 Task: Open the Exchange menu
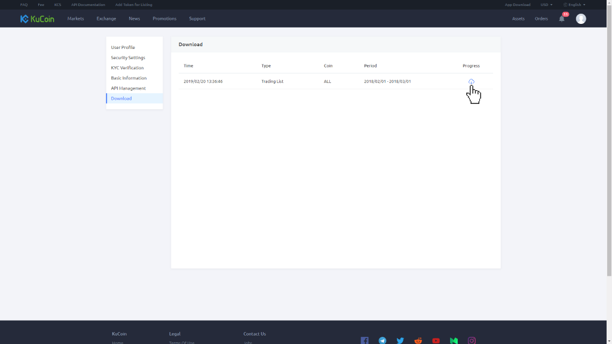point(106,19)
